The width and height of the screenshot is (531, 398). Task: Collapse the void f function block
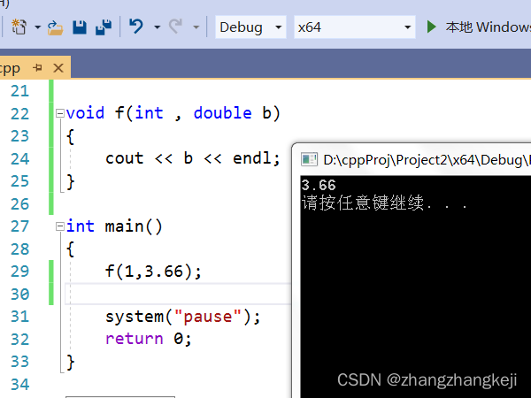point(60,113)
